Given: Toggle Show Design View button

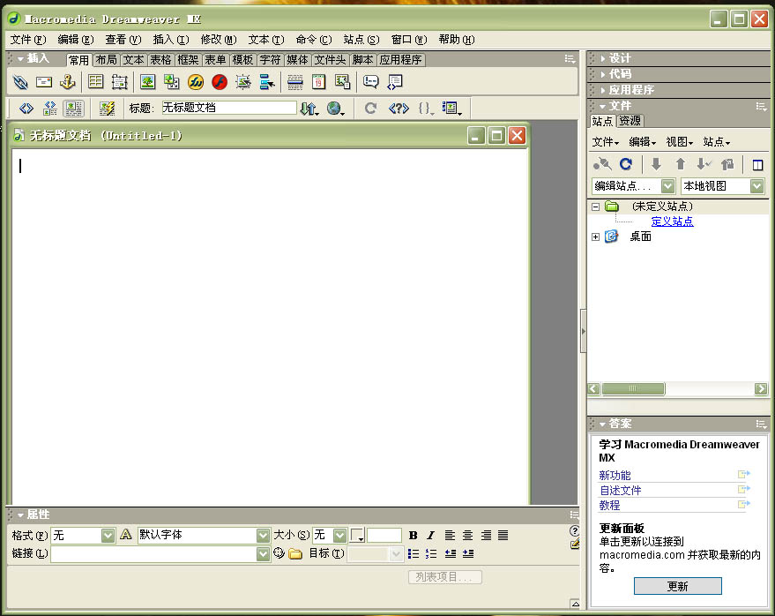Looking at the screenshot, I should point(73,108).
